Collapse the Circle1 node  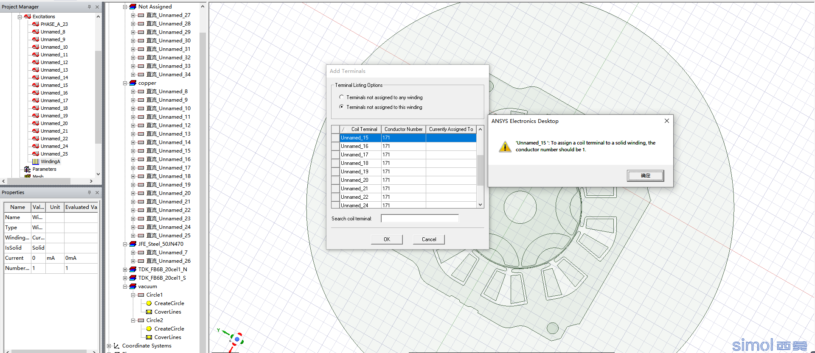tap(133, 295)
